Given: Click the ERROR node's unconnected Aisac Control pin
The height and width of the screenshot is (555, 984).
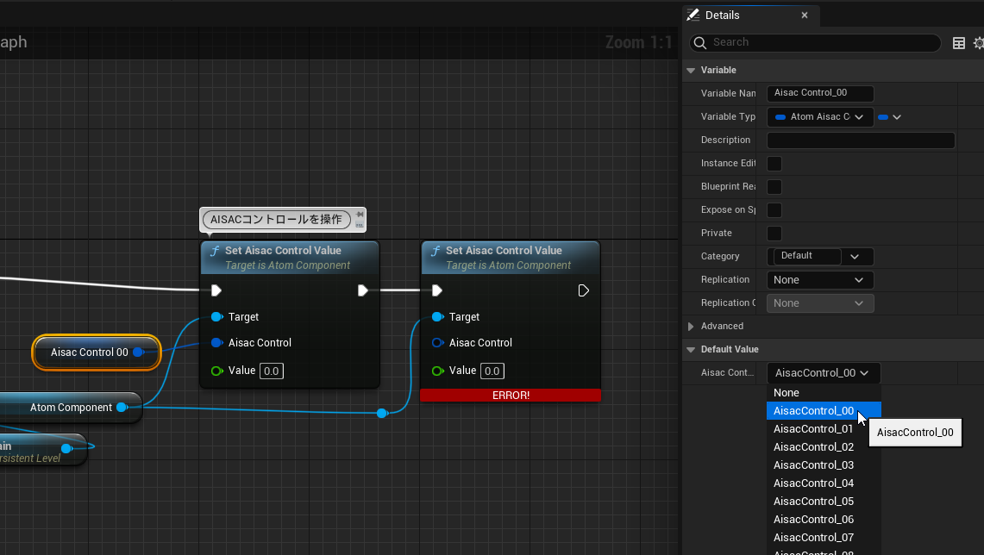Looking at the screenshot, I should click(437, 342).
